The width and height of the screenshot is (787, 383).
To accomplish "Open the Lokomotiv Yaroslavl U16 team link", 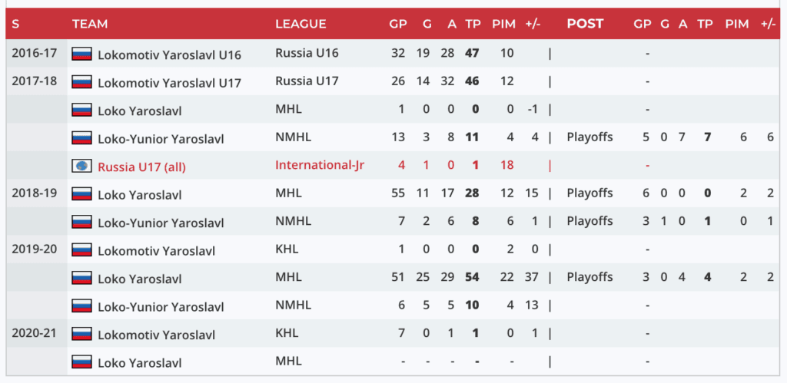I will click(169, 54).
